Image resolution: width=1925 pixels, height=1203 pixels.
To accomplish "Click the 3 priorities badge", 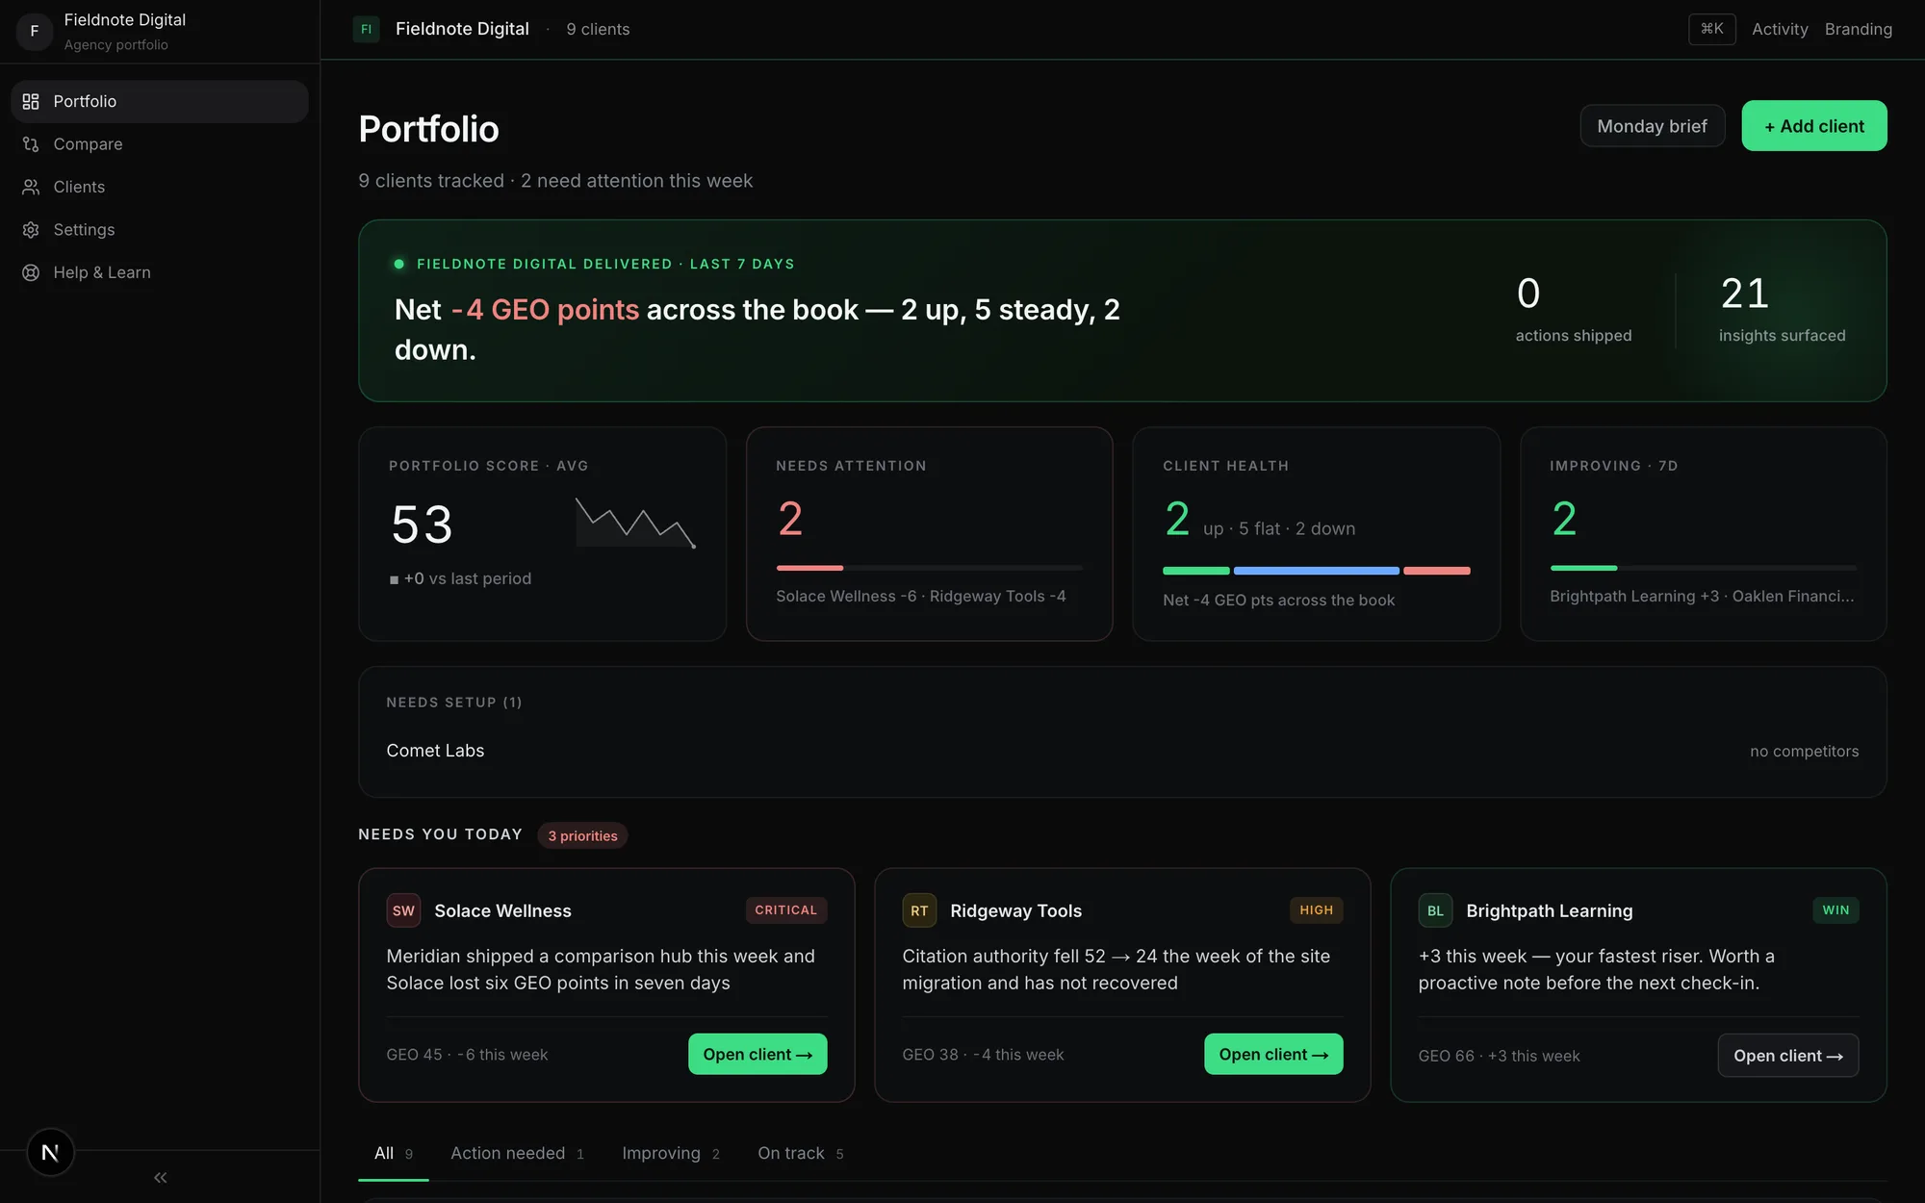I will (582, 835).
